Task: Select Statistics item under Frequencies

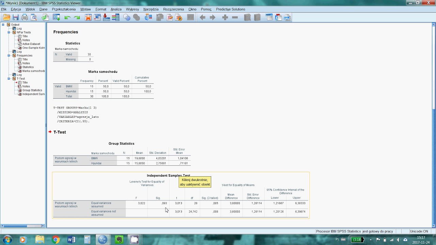Action: pyautogui.click(x=28, y=67)
